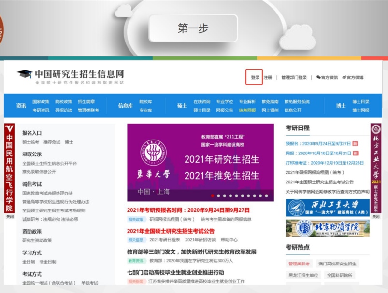Viewport: 388px width, 293px height.
Task: Close the left 中国民用航空飞行学院 side ad
Action: (10, 217)
